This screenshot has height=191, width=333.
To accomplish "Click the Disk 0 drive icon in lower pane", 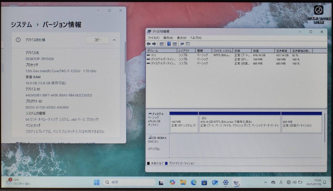I will [x=150, y=114].
